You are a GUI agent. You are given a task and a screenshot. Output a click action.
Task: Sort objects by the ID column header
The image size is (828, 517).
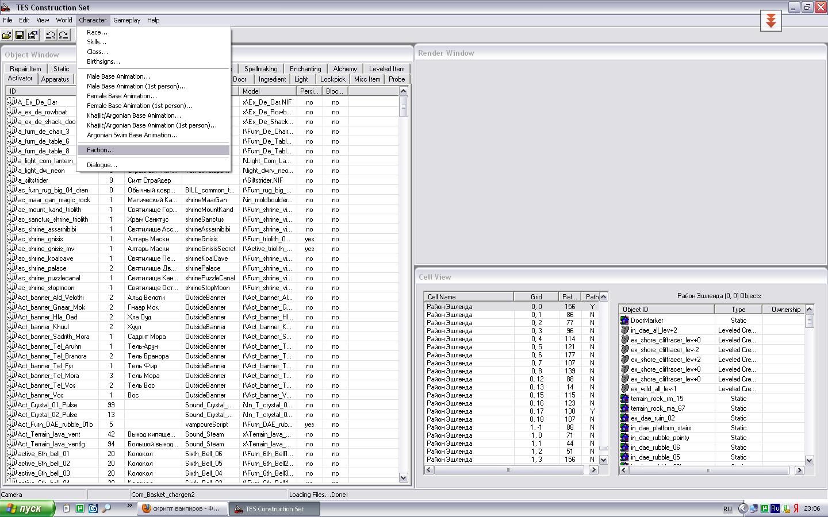(53, 91)
